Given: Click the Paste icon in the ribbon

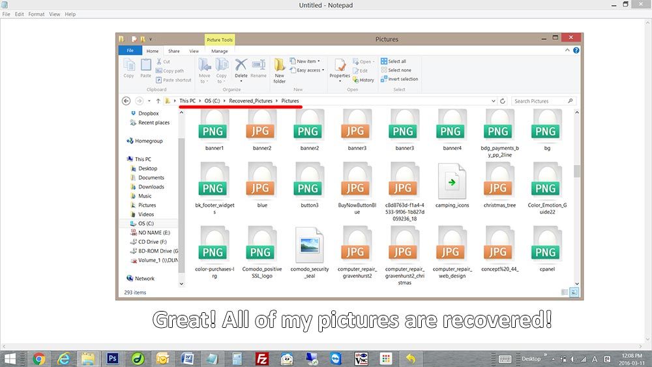Looking at the screenshot, I should point(145,68).
